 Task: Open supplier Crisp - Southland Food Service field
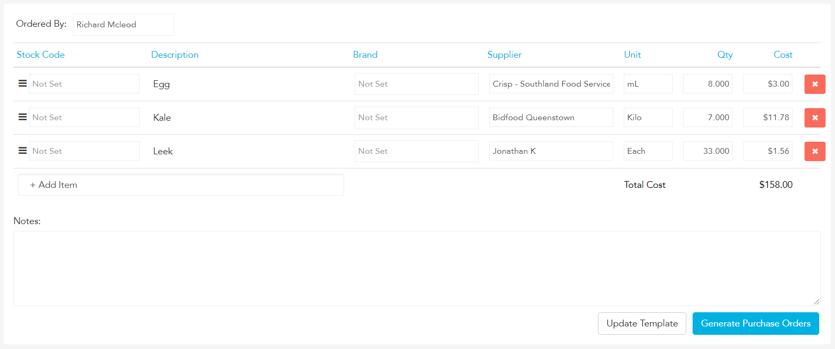pos(551,84)
